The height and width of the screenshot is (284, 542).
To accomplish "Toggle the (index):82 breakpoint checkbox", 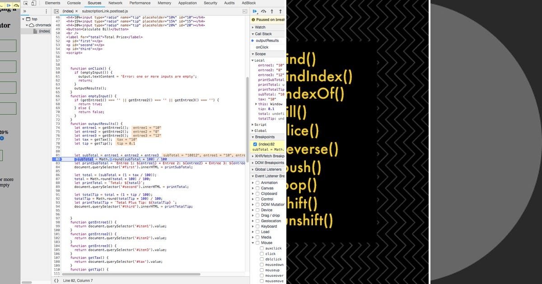I will (255, 144).
